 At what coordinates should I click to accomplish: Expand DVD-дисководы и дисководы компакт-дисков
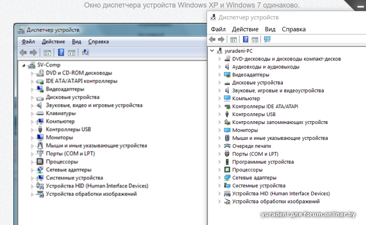tap(220, 59)
